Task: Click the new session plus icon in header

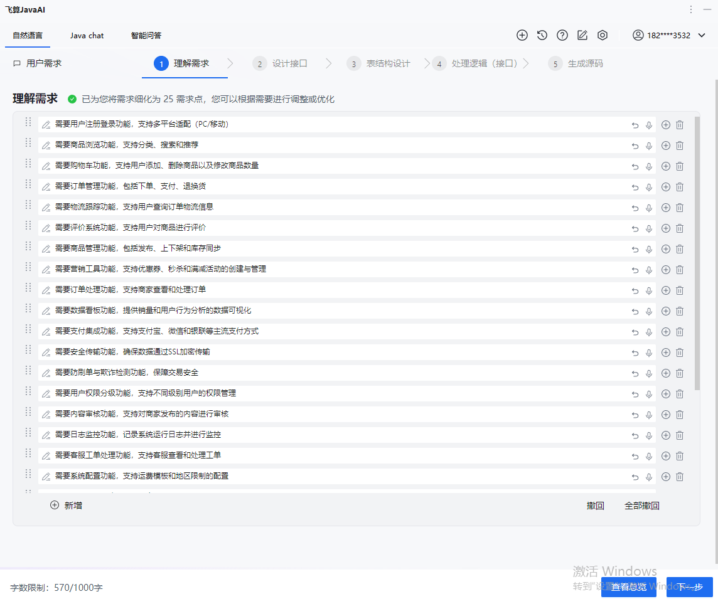Action: click(x=522, y=35)
